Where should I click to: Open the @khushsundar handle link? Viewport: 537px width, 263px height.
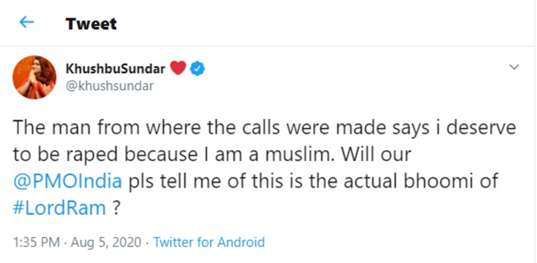(x=110, y=85)
